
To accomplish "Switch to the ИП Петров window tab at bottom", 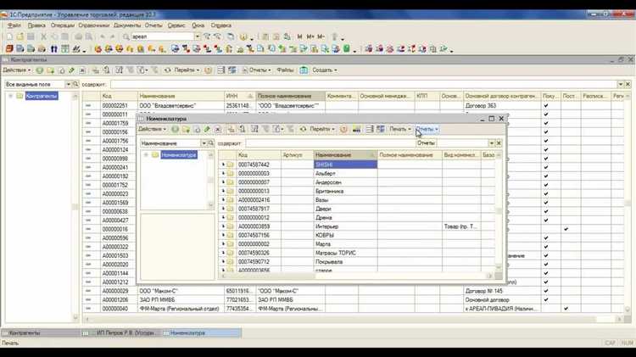I will (x=121, y=333).
